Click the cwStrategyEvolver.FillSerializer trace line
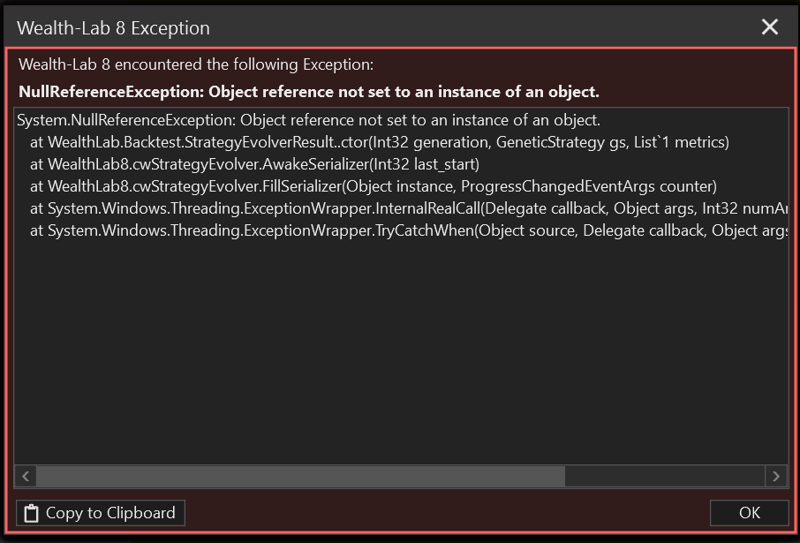The image size is (800, 543). point(374,186)
